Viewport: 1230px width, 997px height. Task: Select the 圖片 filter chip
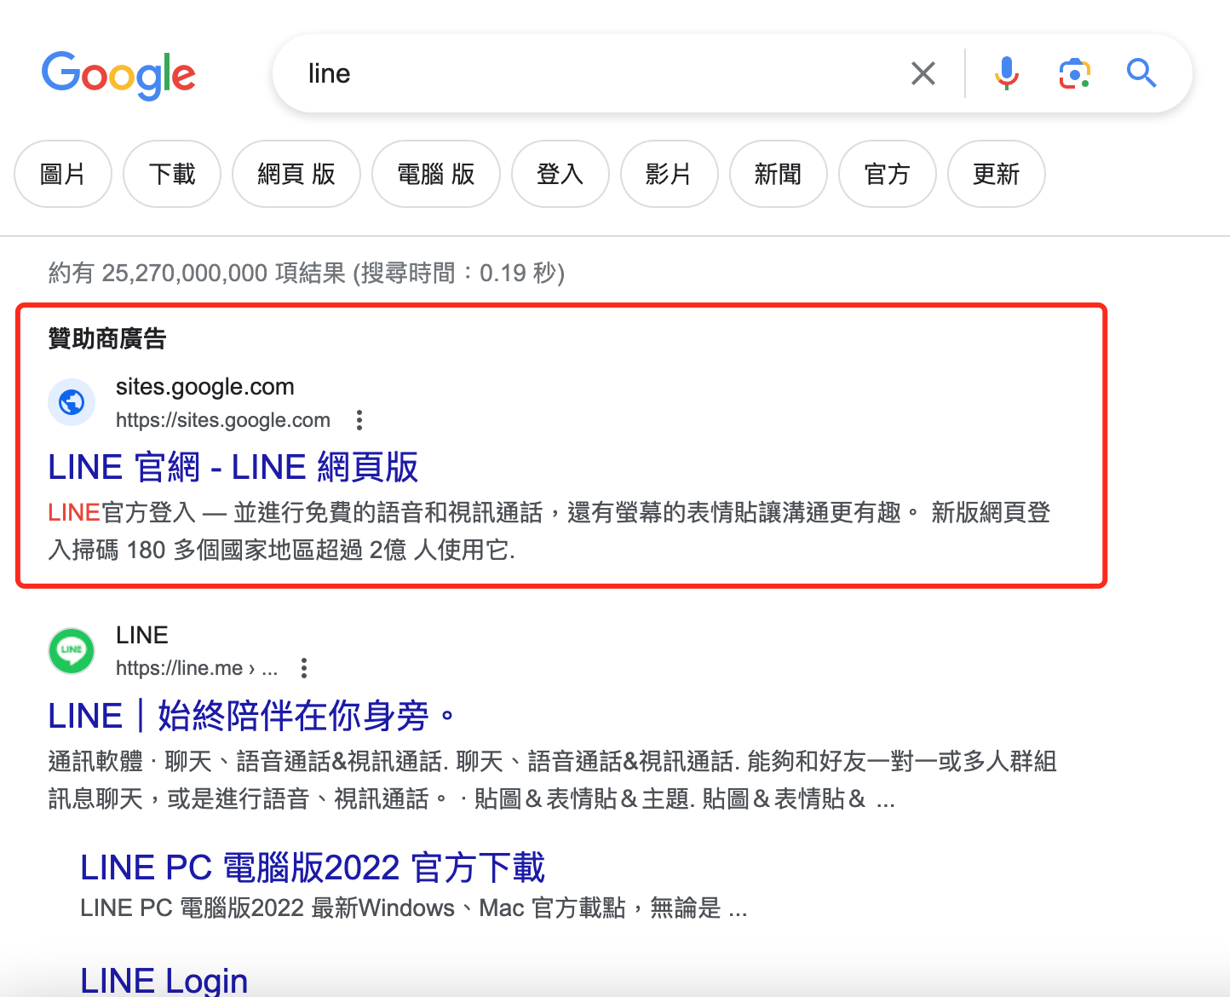[63, 174]
